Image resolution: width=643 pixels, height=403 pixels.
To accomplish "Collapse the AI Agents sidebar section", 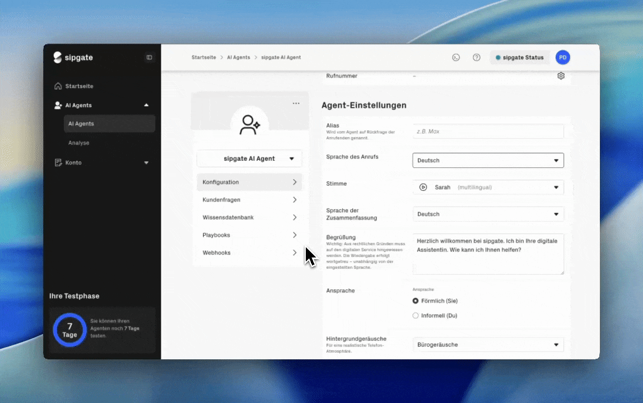I will pos(146,105).
